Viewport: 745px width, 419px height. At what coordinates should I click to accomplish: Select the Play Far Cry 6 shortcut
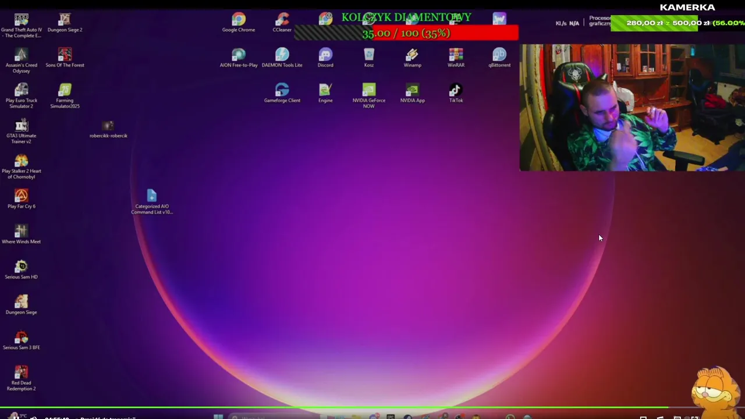[x=22, y=200]
